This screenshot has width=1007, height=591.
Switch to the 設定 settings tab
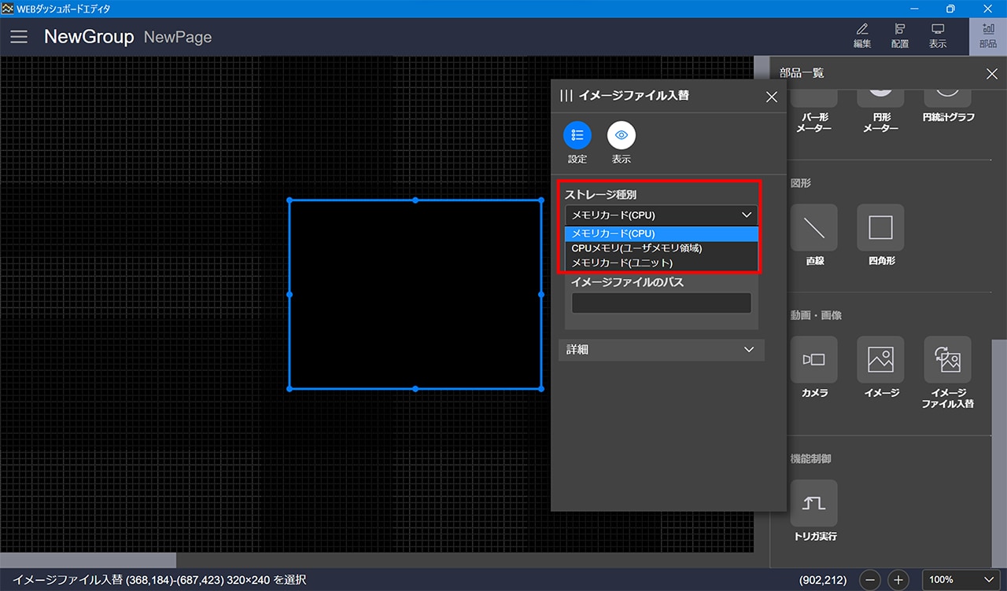click(x=577, y=136)
